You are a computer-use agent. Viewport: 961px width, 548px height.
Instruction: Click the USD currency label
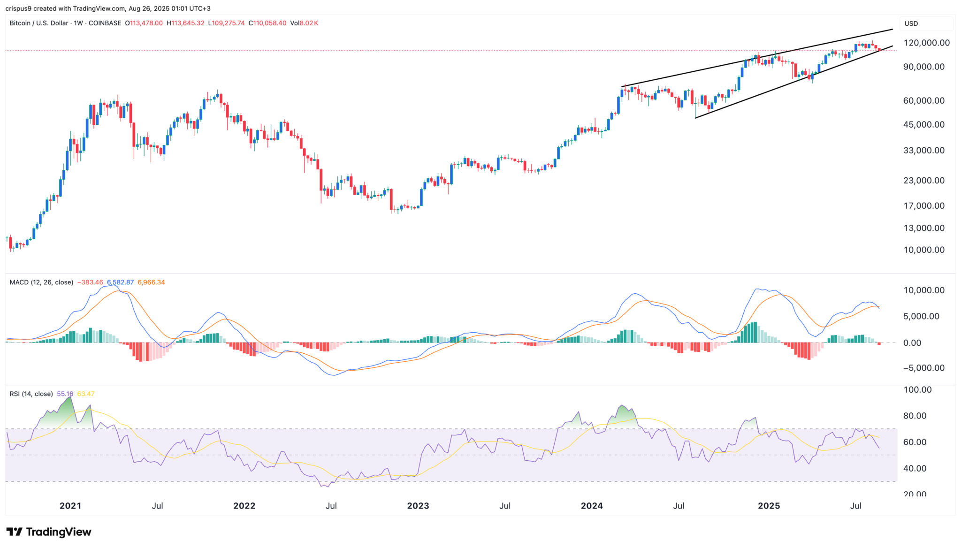click(x=911, y=23)
